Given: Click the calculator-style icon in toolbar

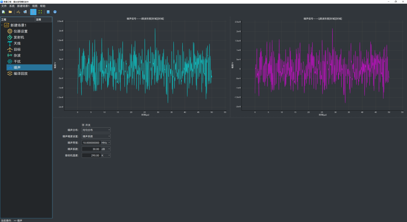Looking at the screenshot, I should pos(48,12).
